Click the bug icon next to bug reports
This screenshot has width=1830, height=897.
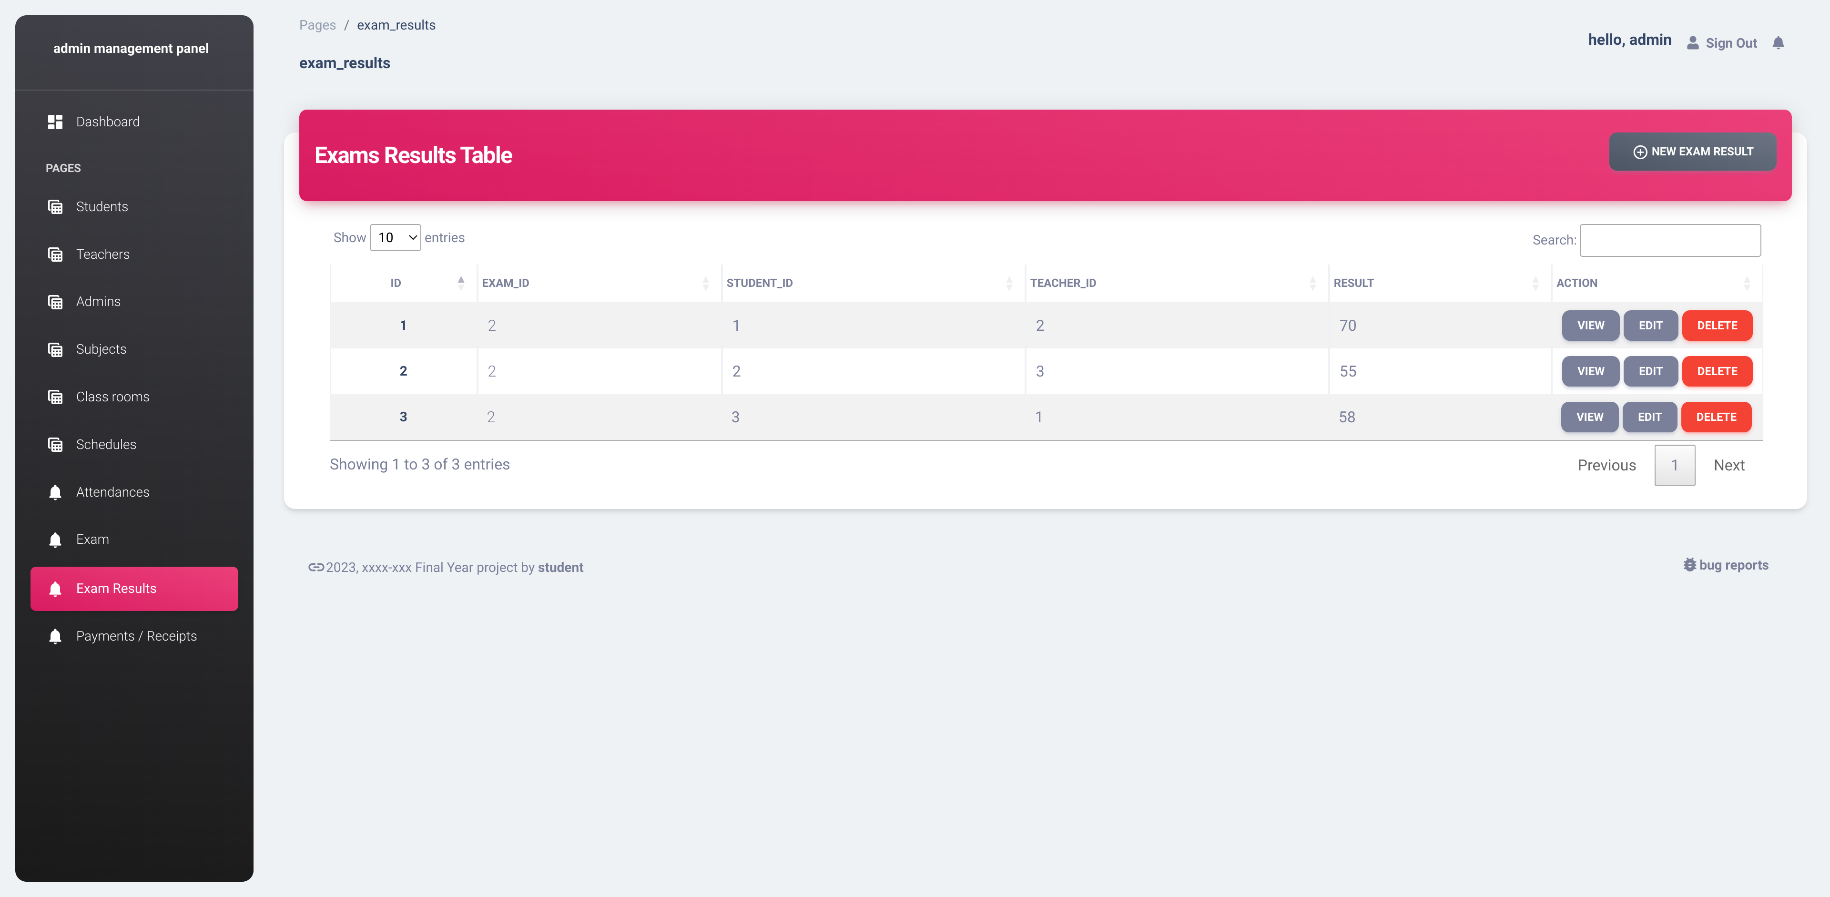1689,565
